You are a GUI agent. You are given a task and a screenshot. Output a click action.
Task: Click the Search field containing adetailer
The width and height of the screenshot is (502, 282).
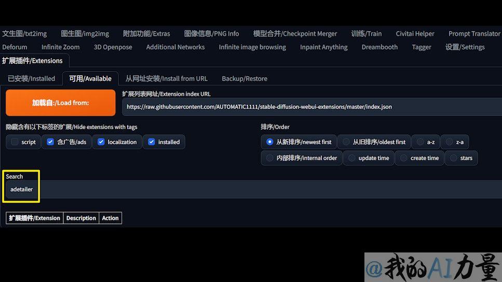(254, 189)
